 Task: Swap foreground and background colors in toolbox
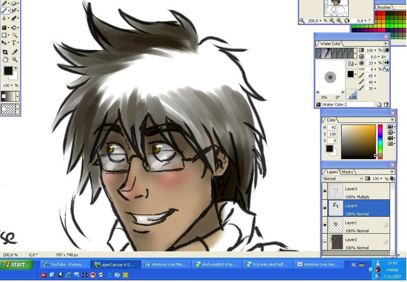pyautogui.click(x=16, y=68)
